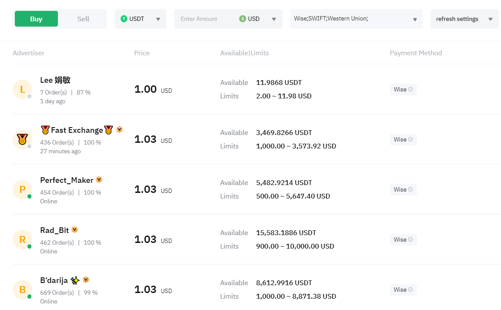Click the verified badge beside Rad_Bit
This screenshot has width=501, height=310.
point(74,229)
